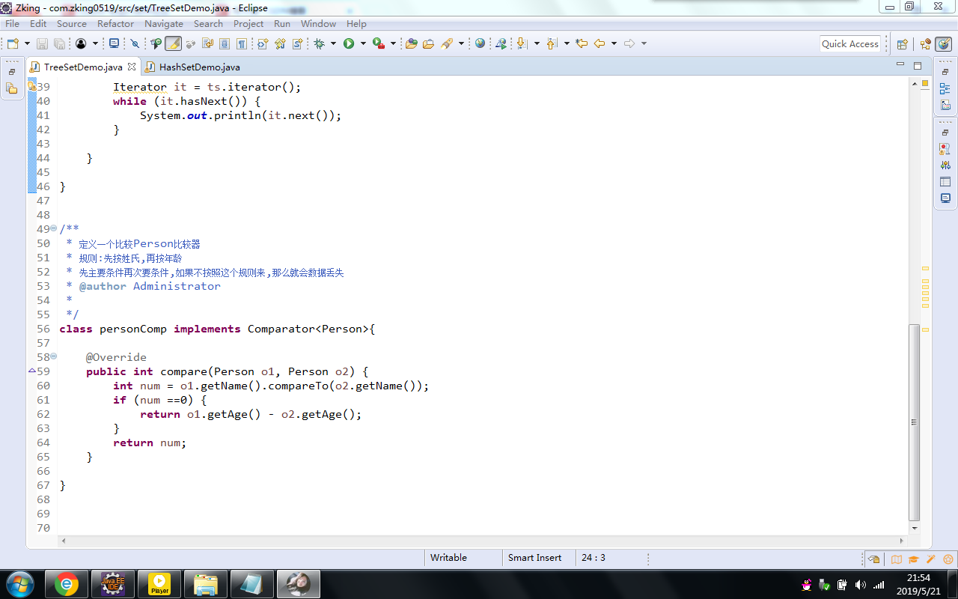
Task: Collapse the Javadoc comment at line 49
Action: click(53, 229)
